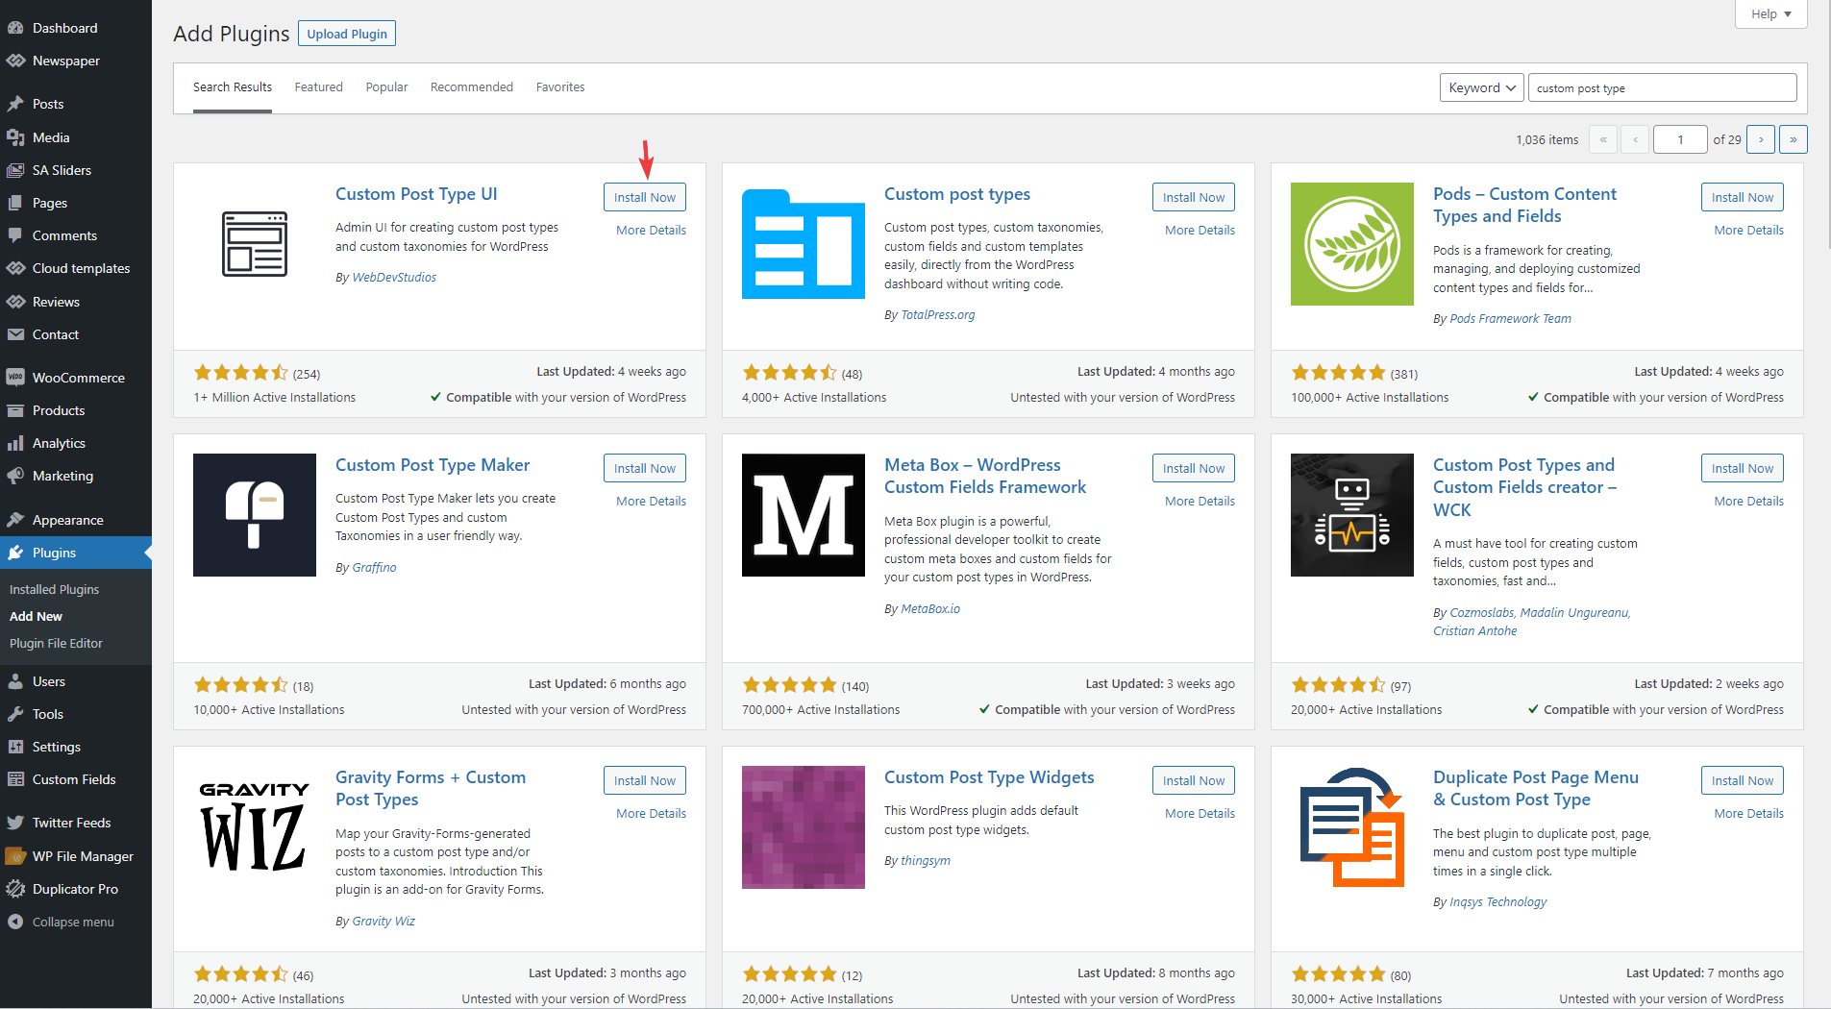This screenshot has width=1831, height=1009.
Task: Open the TotalPress.org author link
Action: (937, 314)
